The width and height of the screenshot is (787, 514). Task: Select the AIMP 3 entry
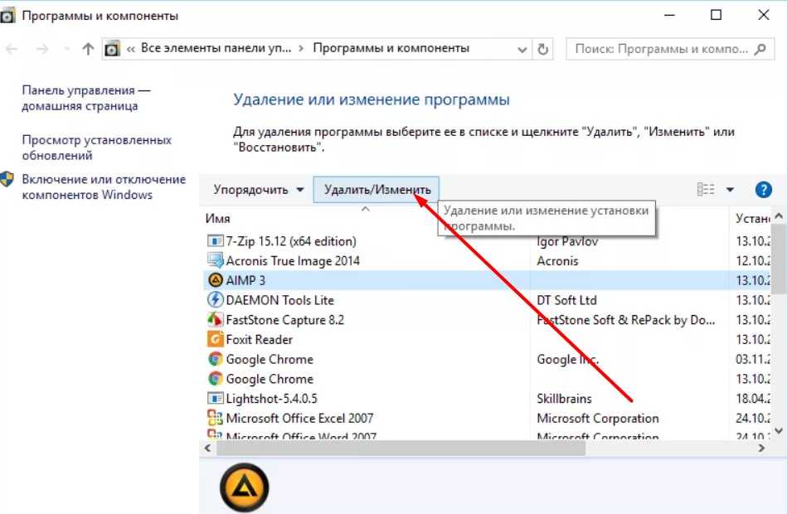click(488, 280)
